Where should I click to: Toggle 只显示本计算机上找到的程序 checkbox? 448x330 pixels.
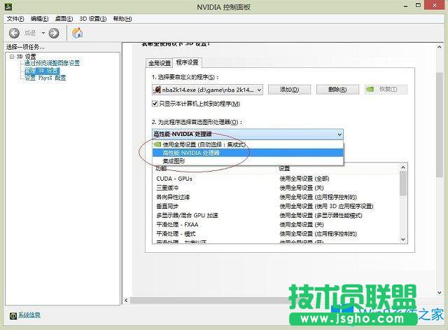click(x=155, y=104)
